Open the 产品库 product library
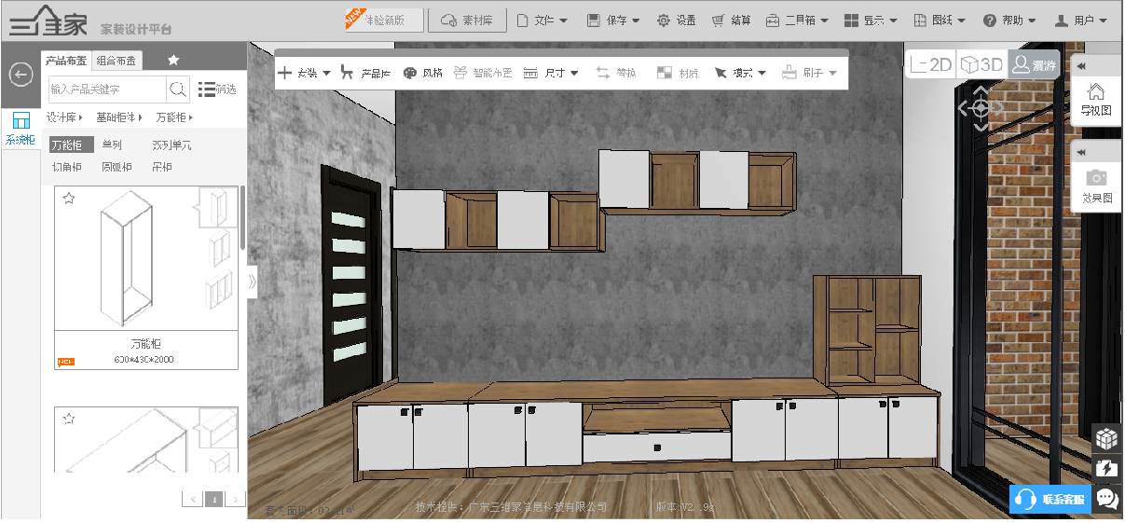The image size is (1125, 523). pyautogui.click(x=365, y=73)
